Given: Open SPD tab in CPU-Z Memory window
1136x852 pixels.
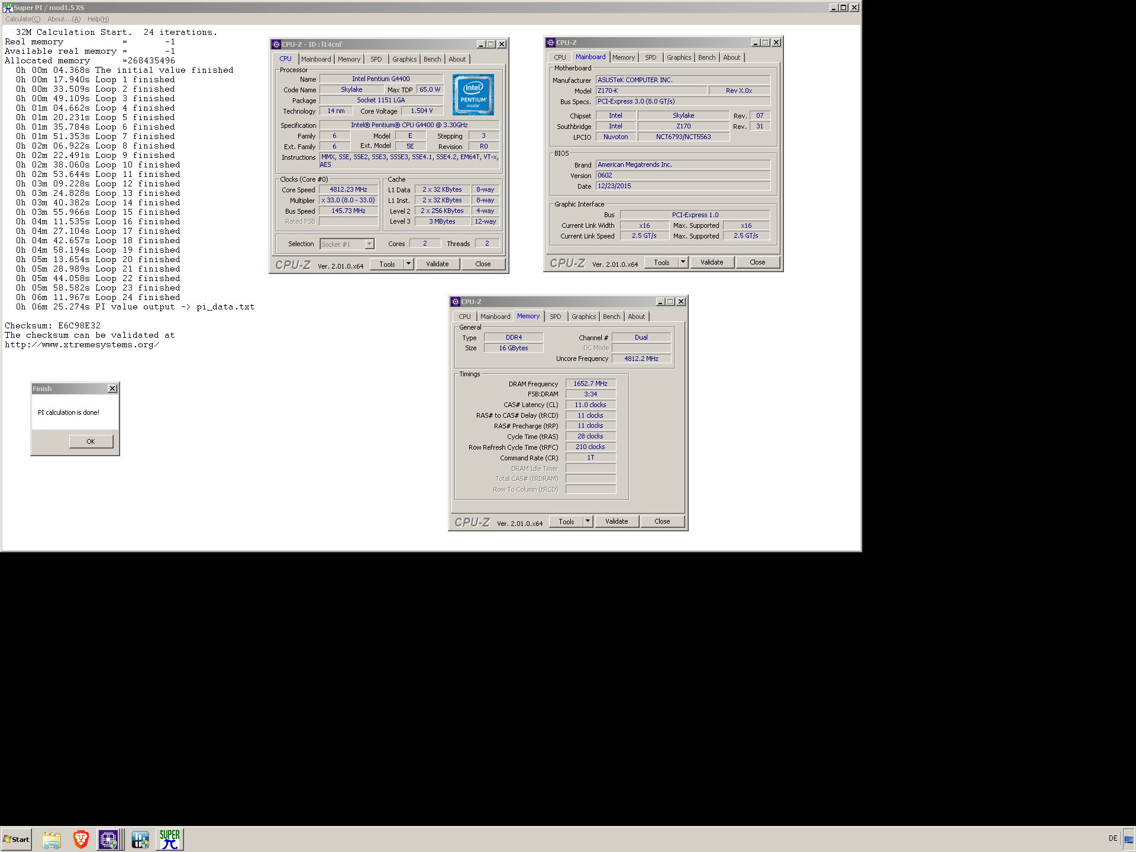Looking at the screenshot, I should tap(556, 317).
